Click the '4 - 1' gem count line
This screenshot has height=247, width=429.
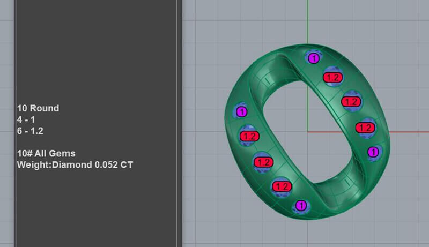pos(26,119)
